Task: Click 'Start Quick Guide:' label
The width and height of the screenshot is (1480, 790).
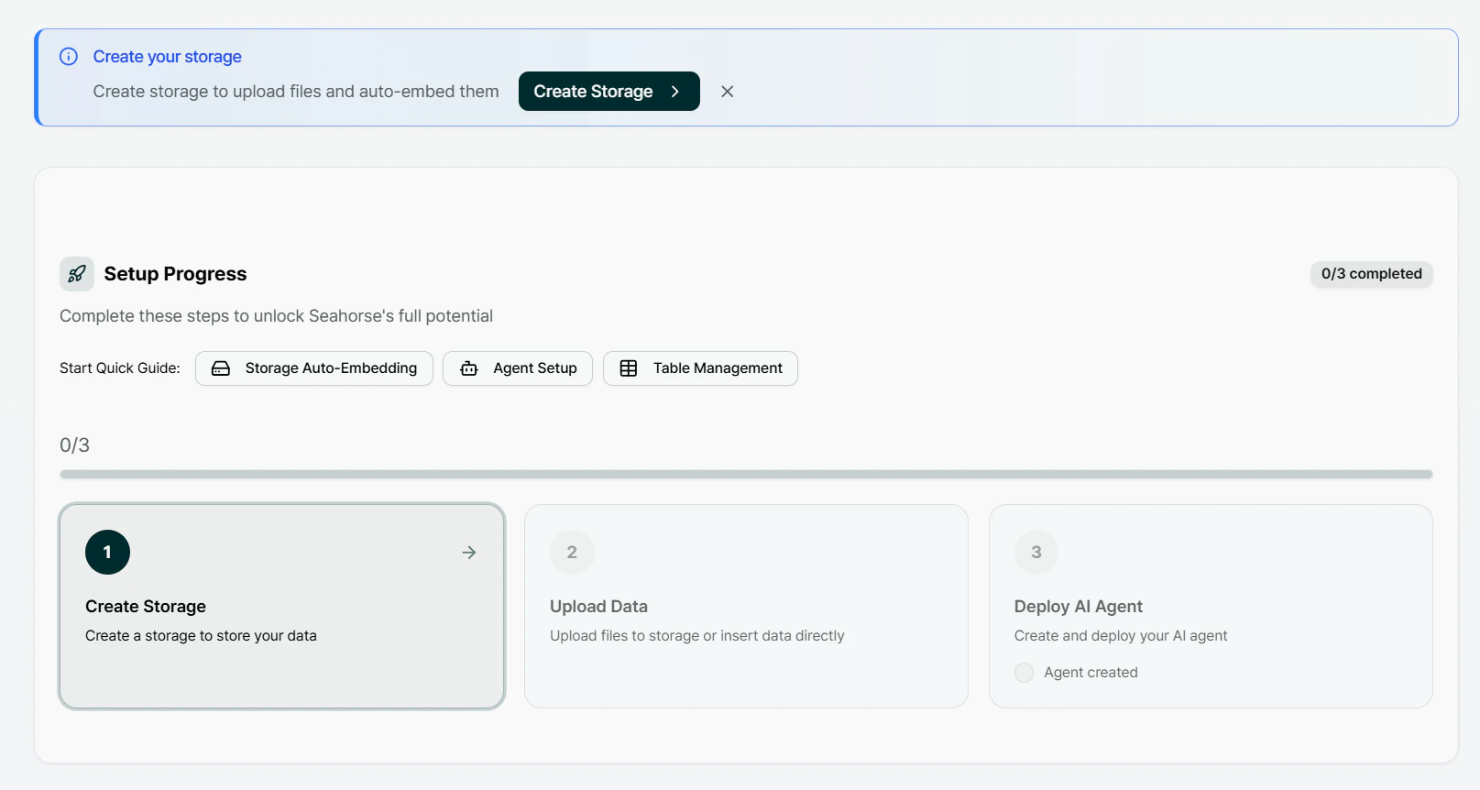Action: tap(120, 368)
